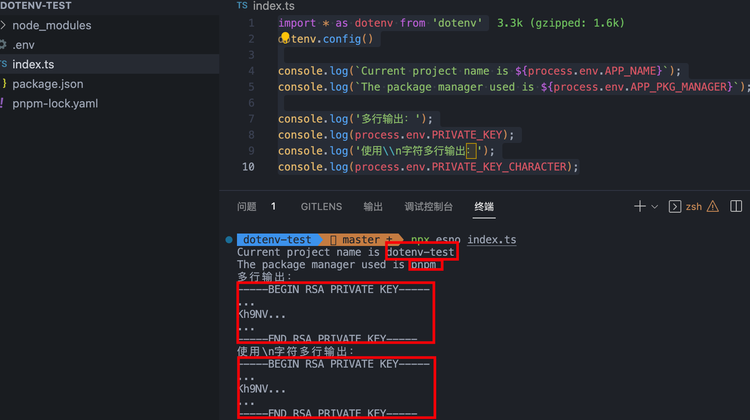Screen dimensions: 750x420
Task: Click the 'dotenv' import string on line 1
Action: [457, 23]
